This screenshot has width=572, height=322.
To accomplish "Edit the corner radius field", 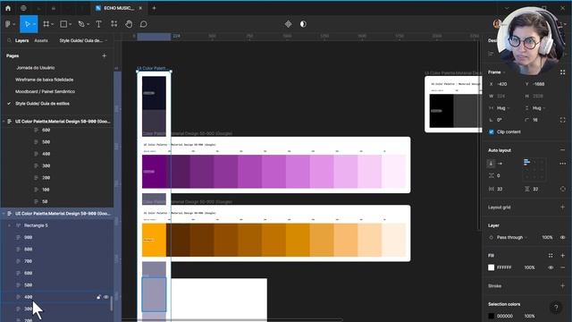I will [535, 120].
